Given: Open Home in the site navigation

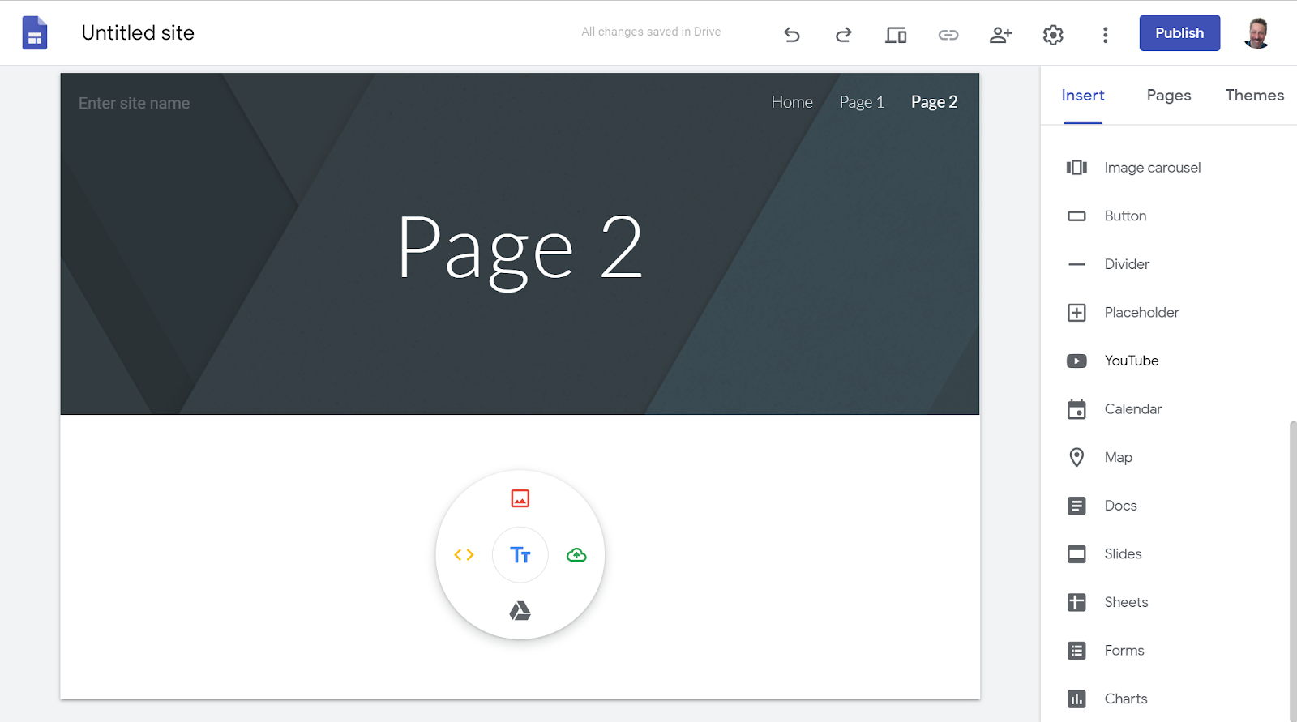Looking at the screenshot, I should click(792, 102).
